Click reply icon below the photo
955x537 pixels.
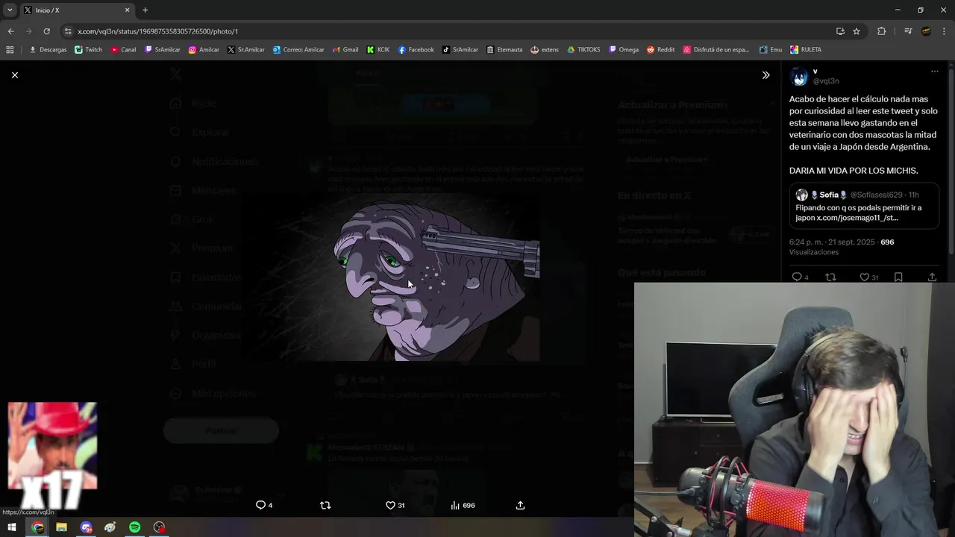point(260,505)
